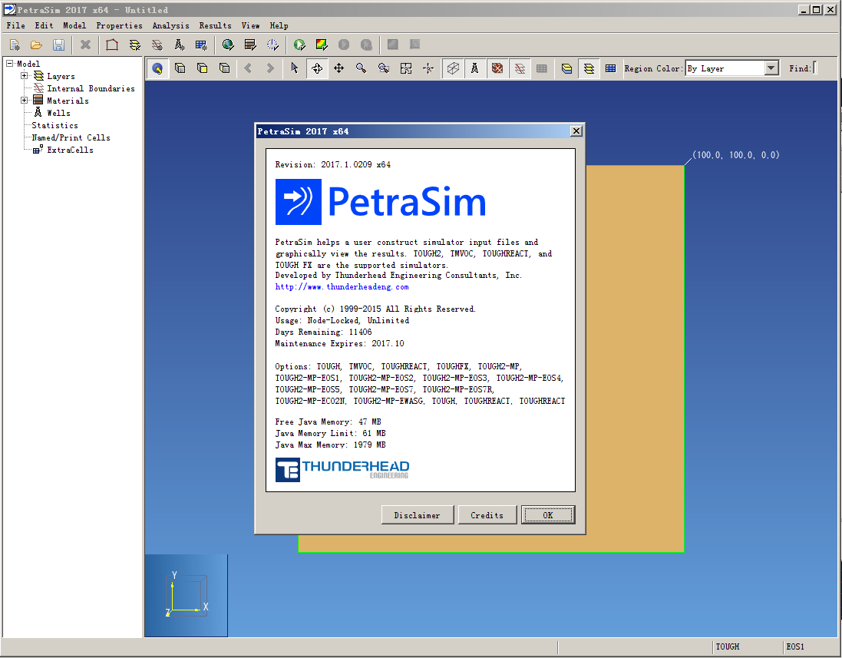Viewport: 842px width, 658px height.
Task: Open the Help menu
Action: [279, 25]
